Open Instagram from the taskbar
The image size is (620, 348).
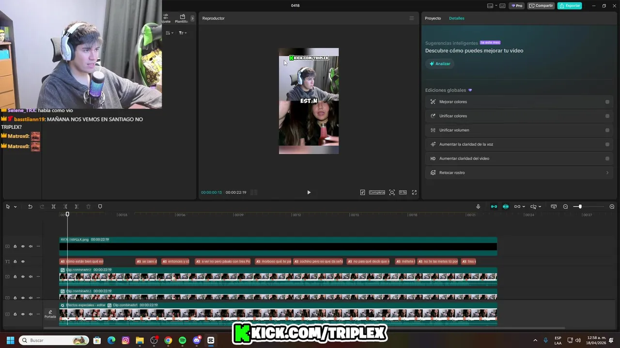click(125, 340)
